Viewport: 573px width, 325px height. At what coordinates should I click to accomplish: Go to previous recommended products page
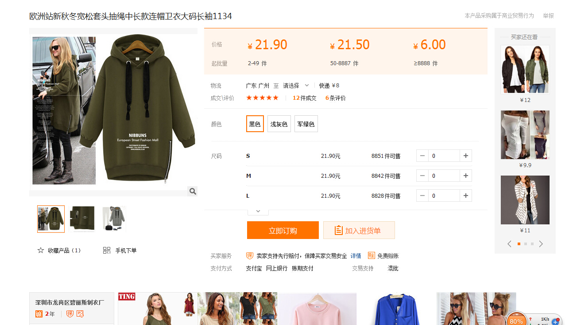pyautogui.click(x=509, y=244)
